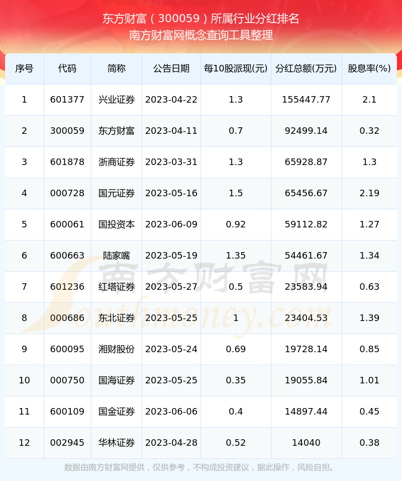This screenshot has height=481, width=402.
Task: Click the 代码 column header
Action: [x=67, y=69]
